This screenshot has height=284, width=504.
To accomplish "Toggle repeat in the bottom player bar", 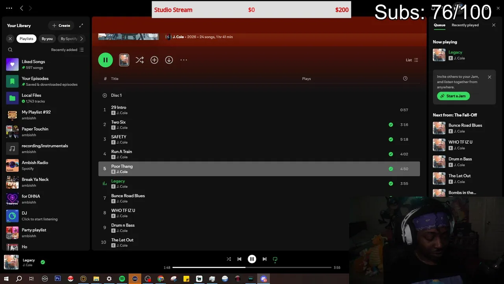I will [x=275, y=259].
